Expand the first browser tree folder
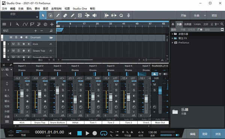The width and height of the screenshot is (225, 139). [172, 34]
